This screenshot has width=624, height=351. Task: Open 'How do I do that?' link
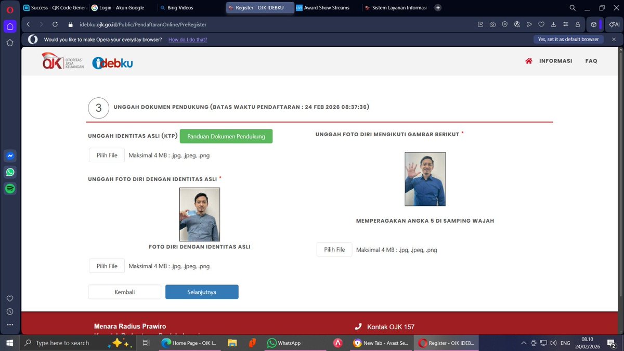(188, 40)
